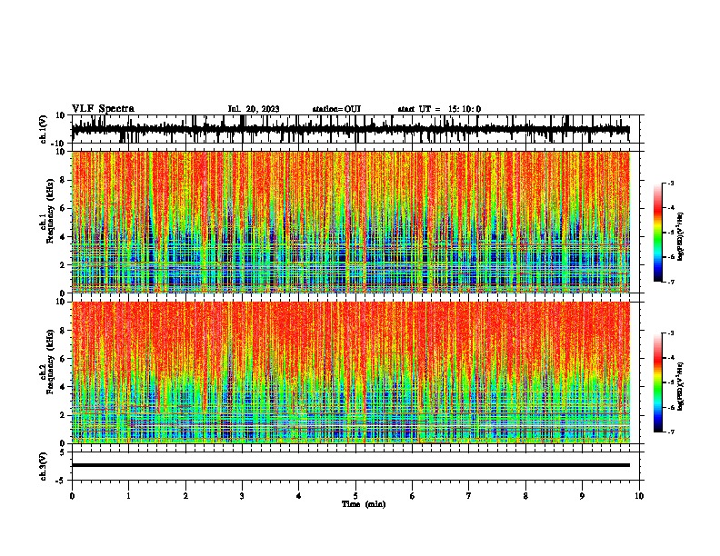Click the '0' tick at time axis start
The image size is (720, 556).
(x=72, y=496)
